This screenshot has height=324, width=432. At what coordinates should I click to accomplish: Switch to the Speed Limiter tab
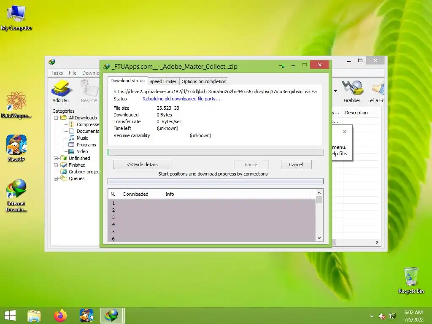click(x=163, y=81)
